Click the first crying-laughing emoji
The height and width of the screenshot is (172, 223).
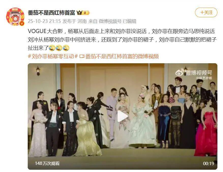tap(52, 48)
